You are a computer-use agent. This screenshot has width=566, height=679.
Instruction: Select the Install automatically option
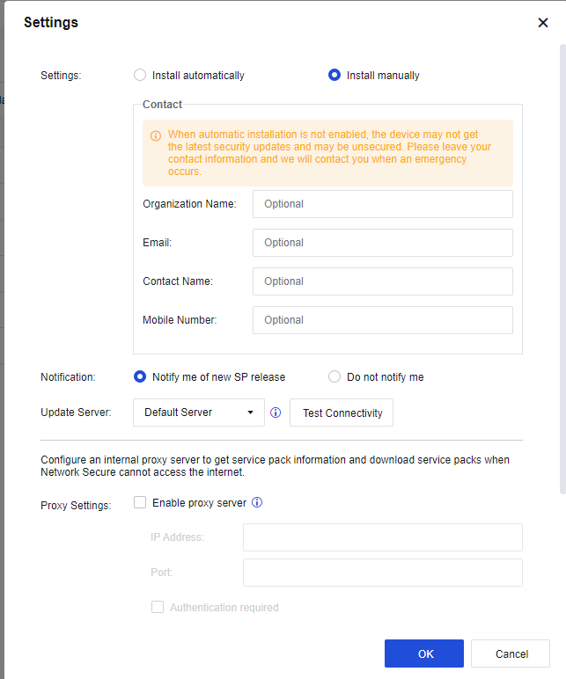(x=140, y=76)
